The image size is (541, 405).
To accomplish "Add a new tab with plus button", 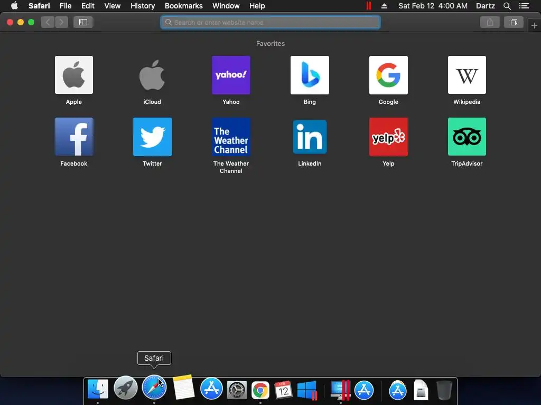I will [534, 25].
